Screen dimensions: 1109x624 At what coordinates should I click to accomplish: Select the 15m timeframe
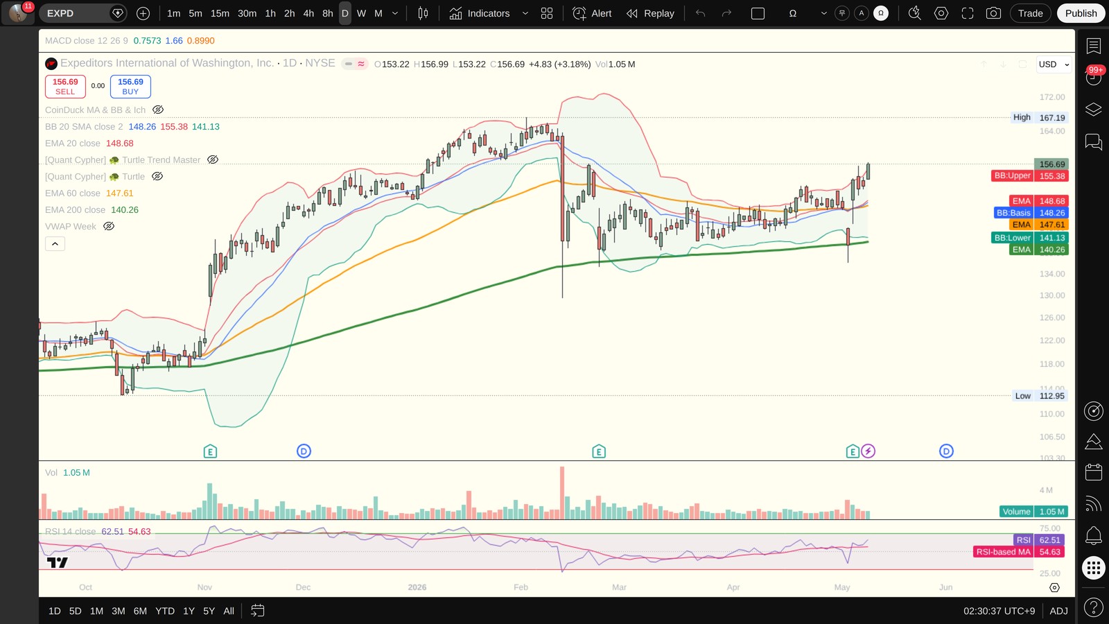pos(220,13)
